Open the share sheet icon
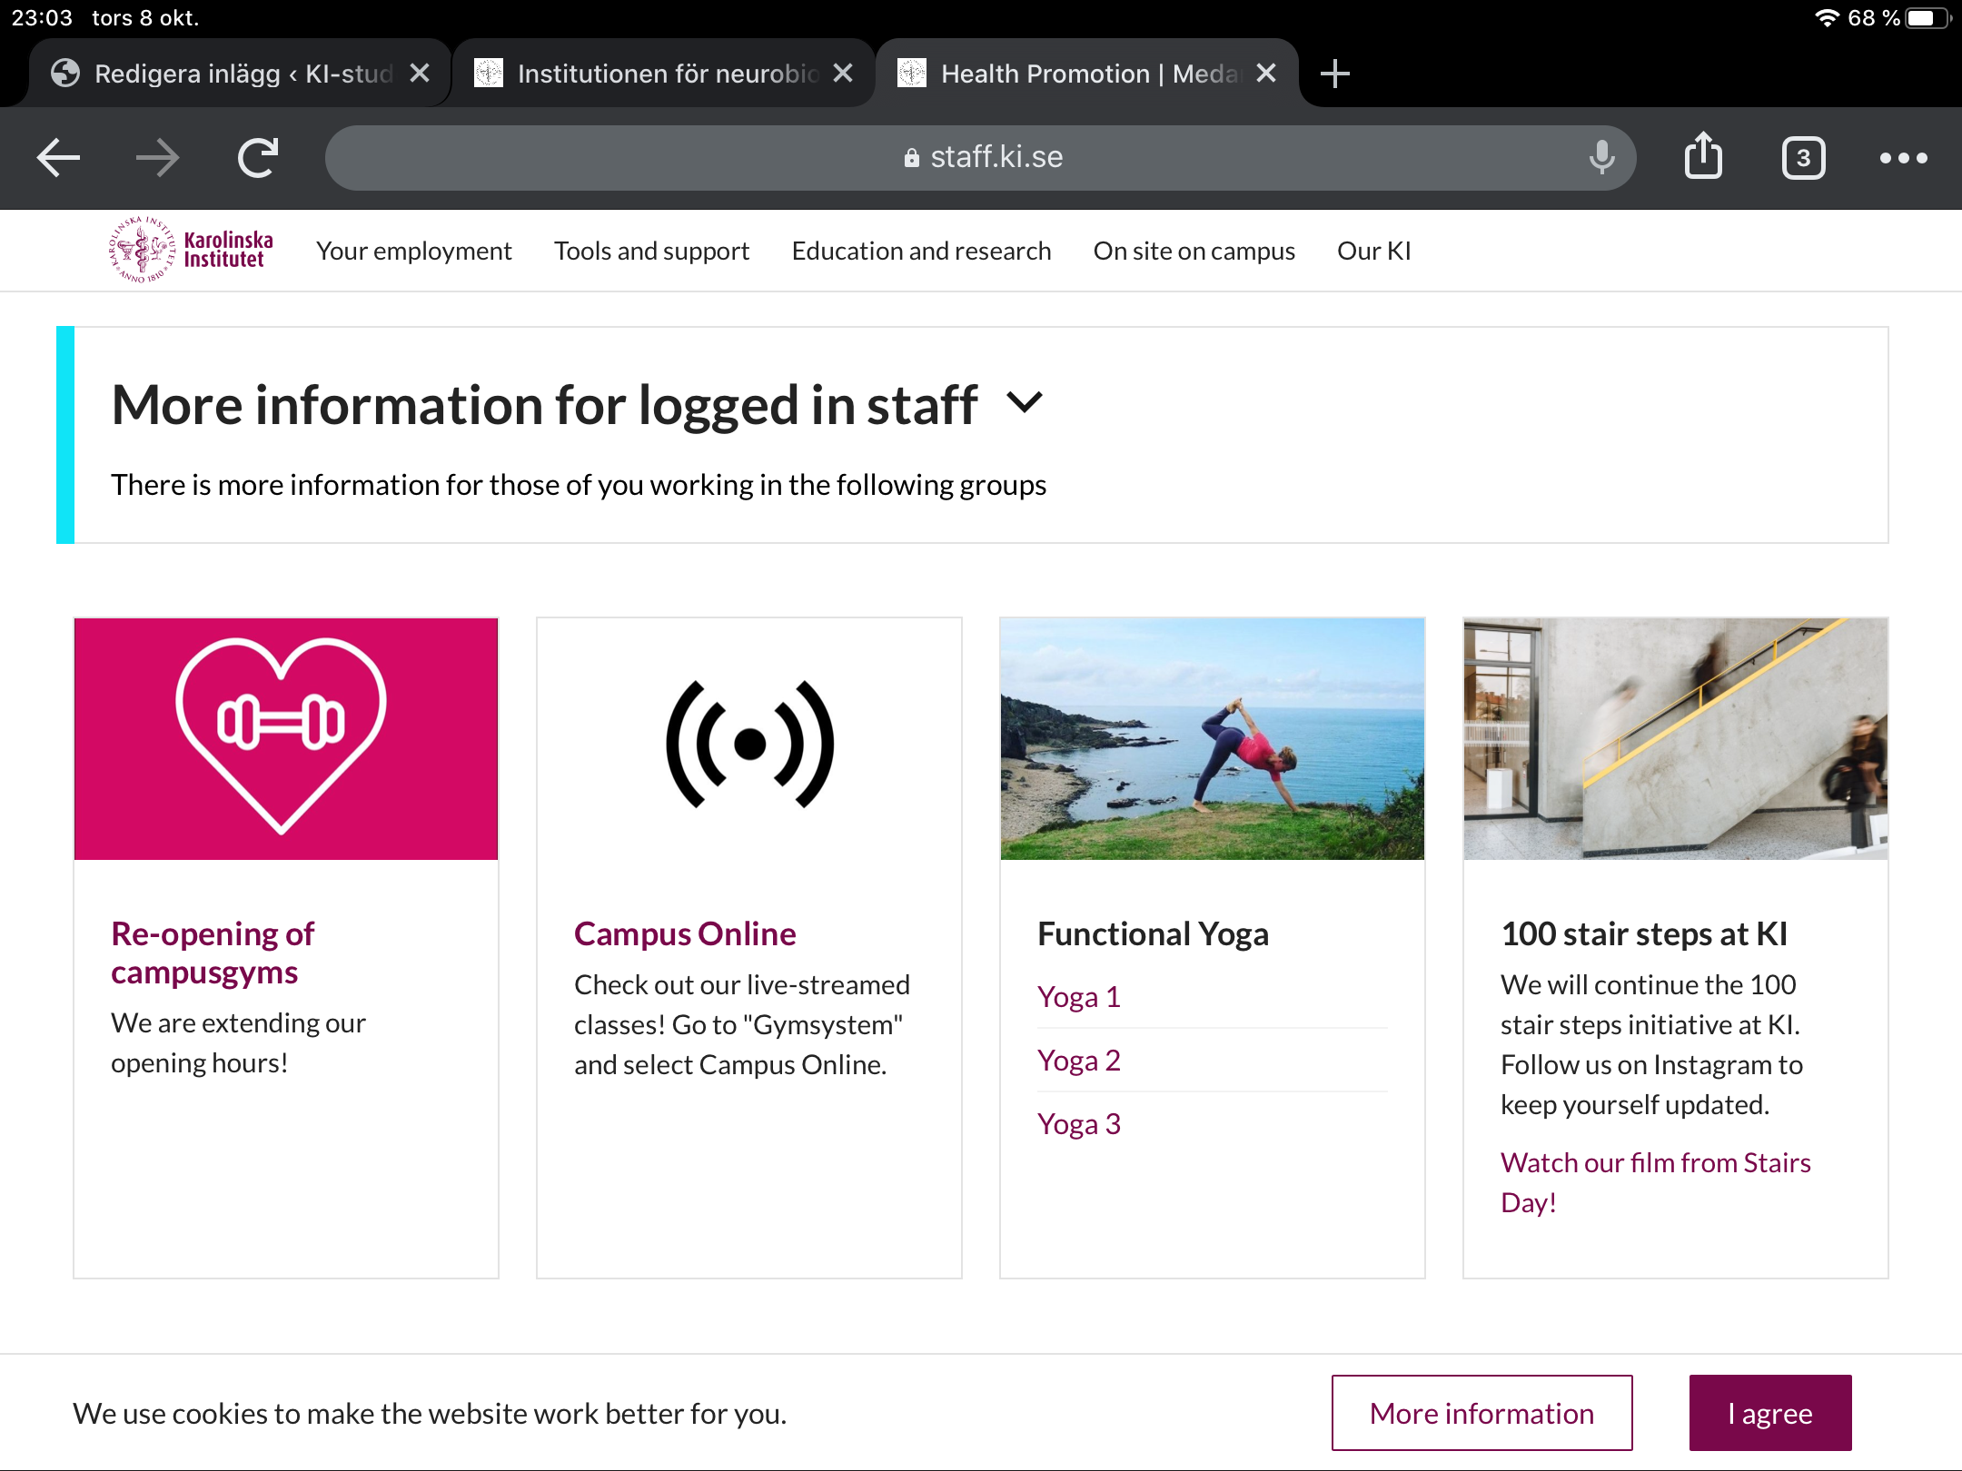The height and width of the screenshot is (1471, 1962). pos(1703,156)
